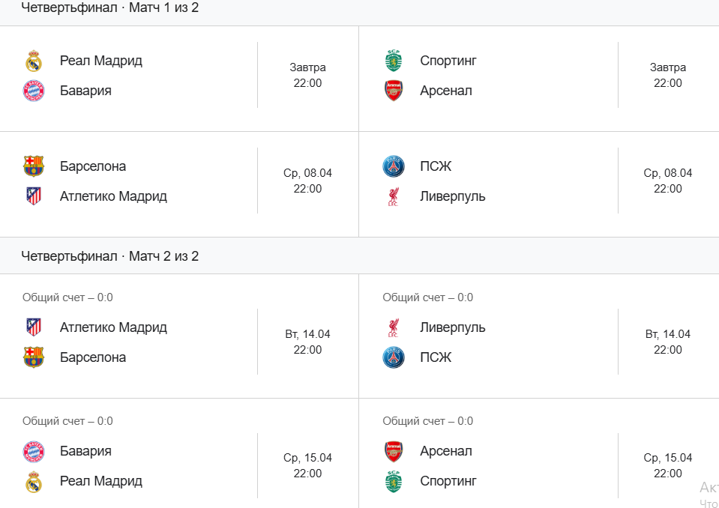Click the 'Четвертьфинал · Матч 2 из 2' header
Viewport: 719px width, 508px height.
click(x=110, y=256)
